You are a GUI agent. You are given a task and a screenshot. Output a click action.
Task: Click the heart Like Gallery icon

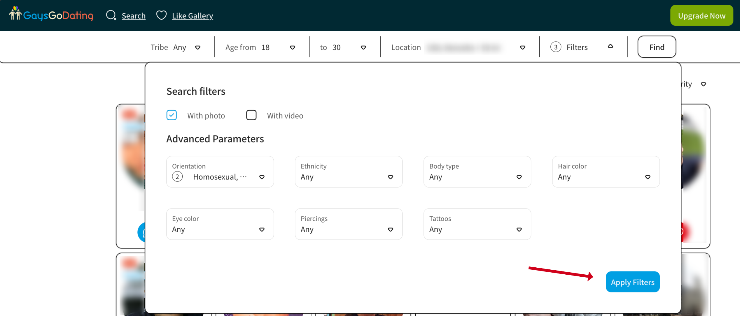point(161,15)
